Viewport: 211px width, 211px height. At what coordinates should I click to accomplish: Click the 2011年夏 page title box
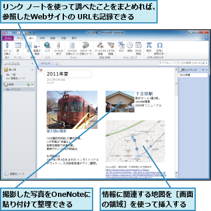pyautogui.click(x=68, y=74)
